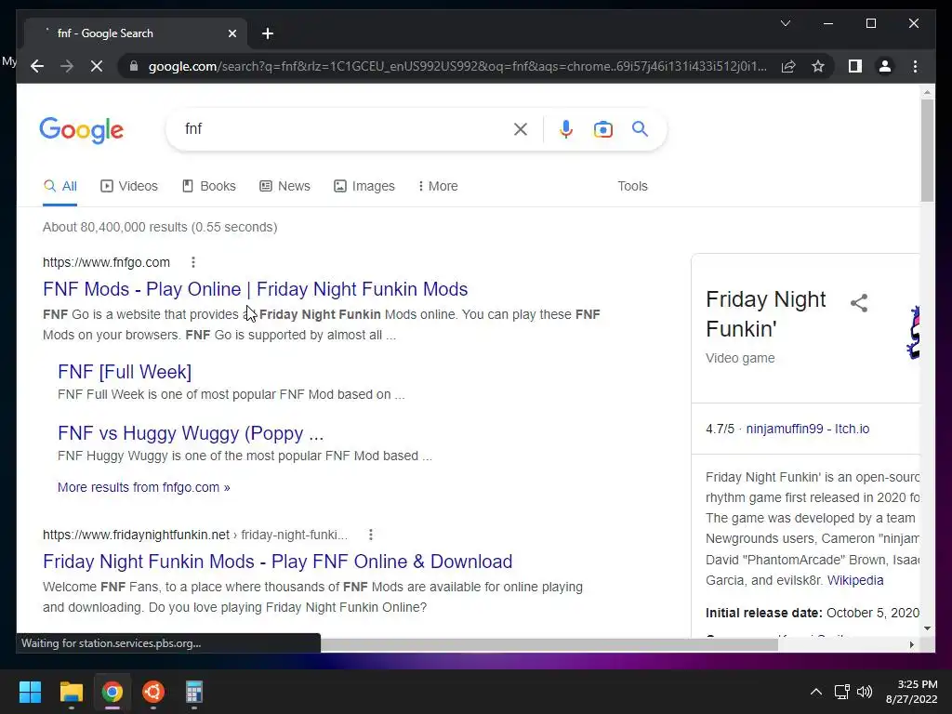Open the tab search chevron in title bar
Screen dimensions: 952x714
point(785,23)
